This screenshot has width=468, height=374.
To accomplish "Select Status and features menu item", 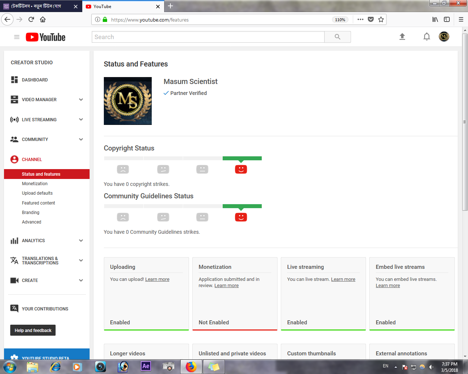I will (x=47, y=174).
